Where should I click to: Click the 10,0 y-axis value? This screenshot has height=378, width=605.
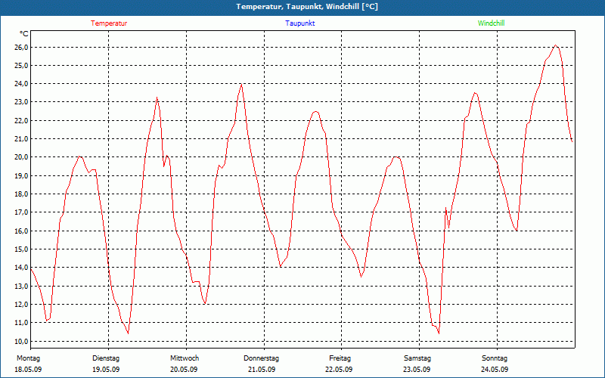tap(21, 342)
